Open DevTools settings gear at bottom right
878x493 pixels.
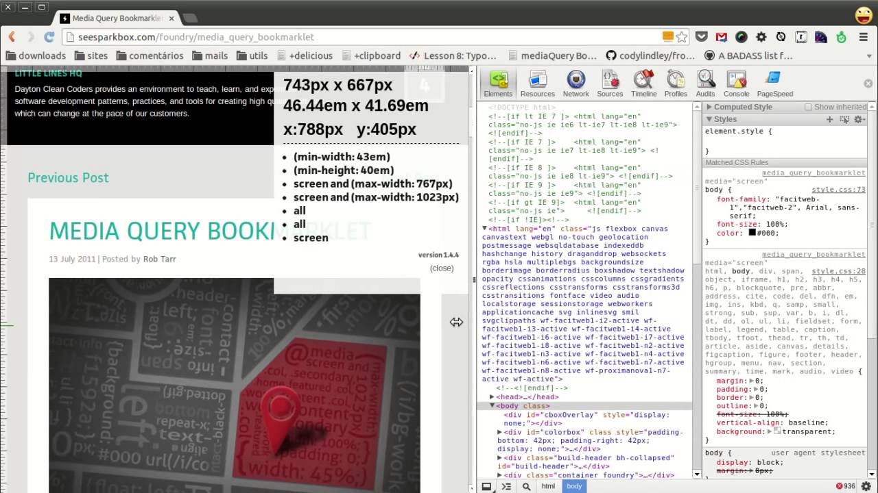coord(866,486)
